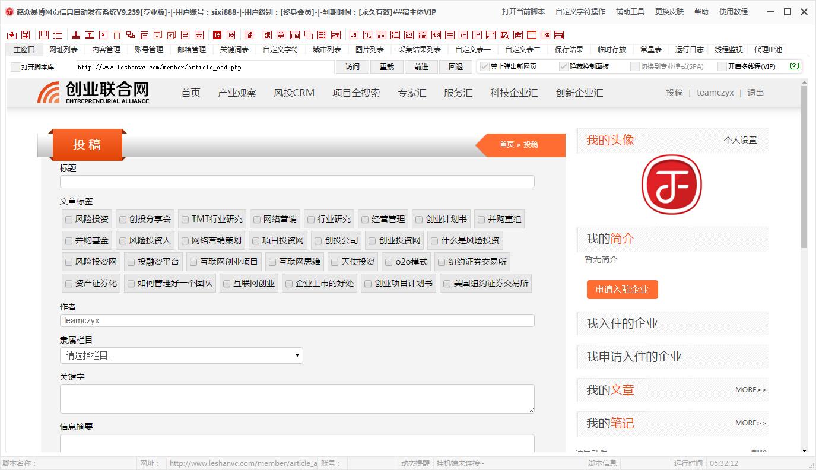Click the 挂 toolbar icon
Viewport: 816px width, 470px height.
[335, 35]
